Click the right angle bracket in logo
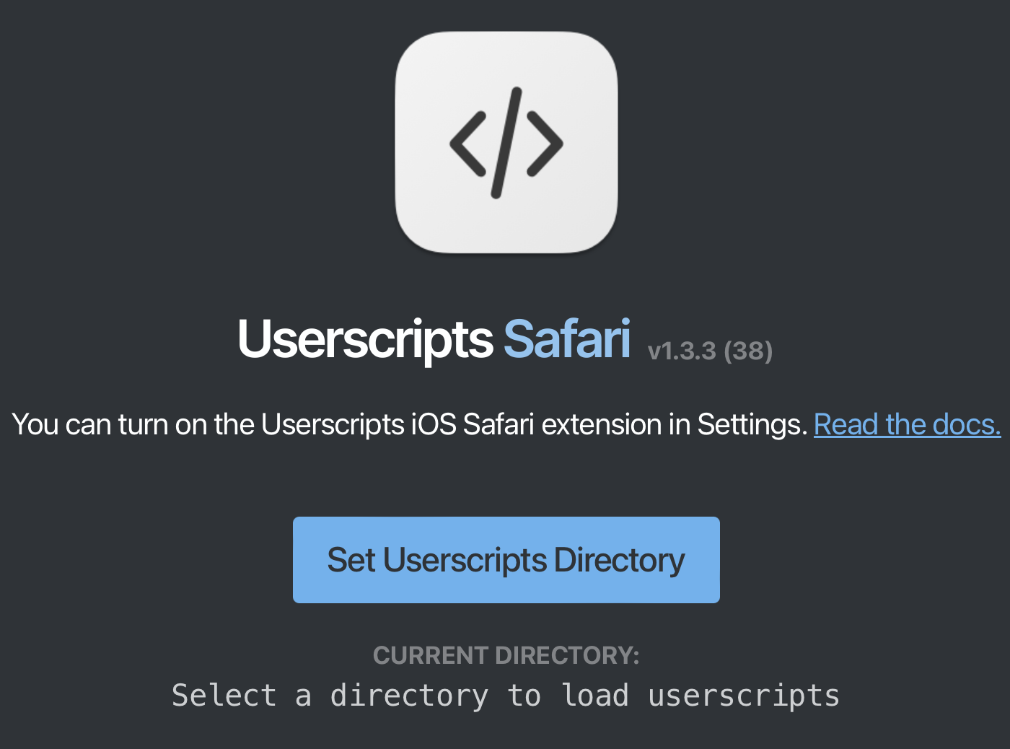The image size is (1010, 749). [545, 143]
